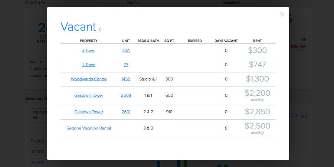Click the Vacant row in background dashboard

38,62
